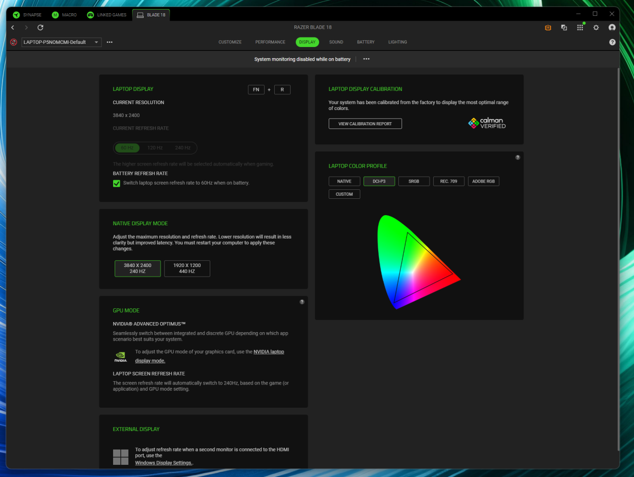Click the help question mark below the avatar

click(612, 42)
